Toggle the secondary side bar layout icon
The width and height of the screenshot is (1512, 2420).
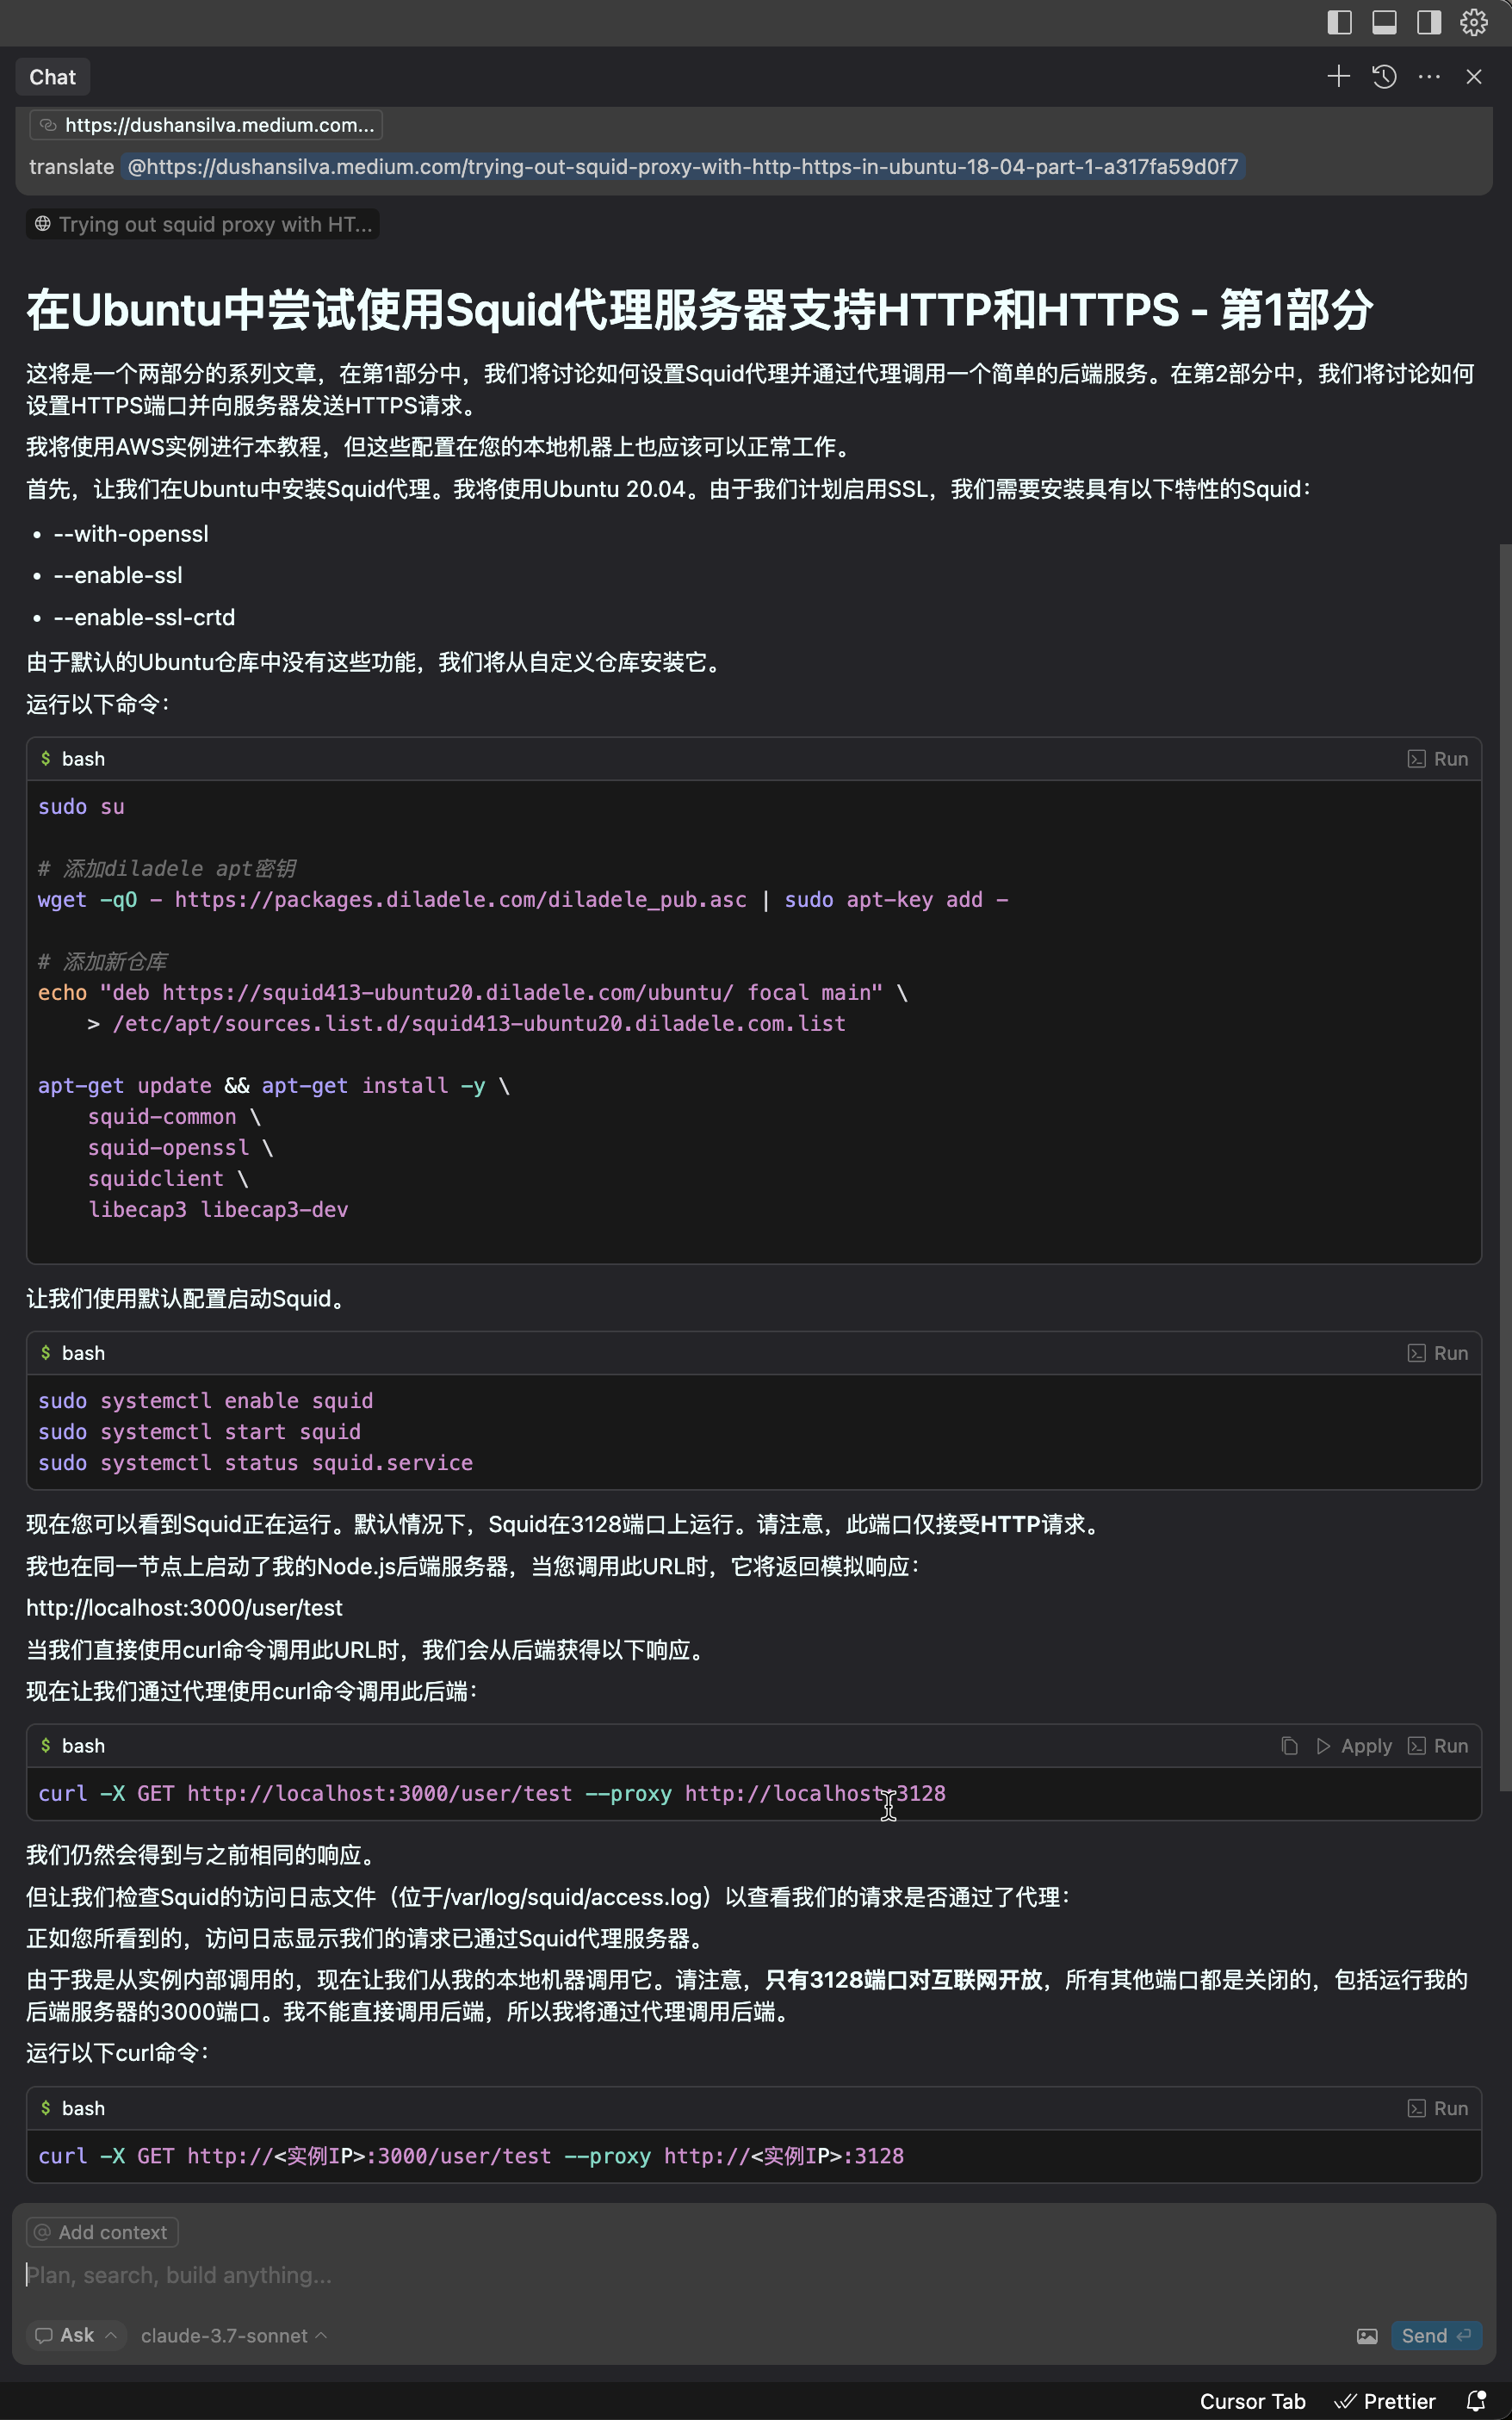pyautogui.click(x=1429, y=22)
